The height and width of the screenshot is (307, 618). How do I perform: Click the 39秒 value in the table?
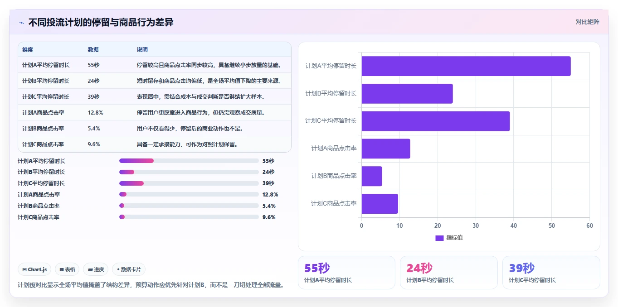(93, 97)
